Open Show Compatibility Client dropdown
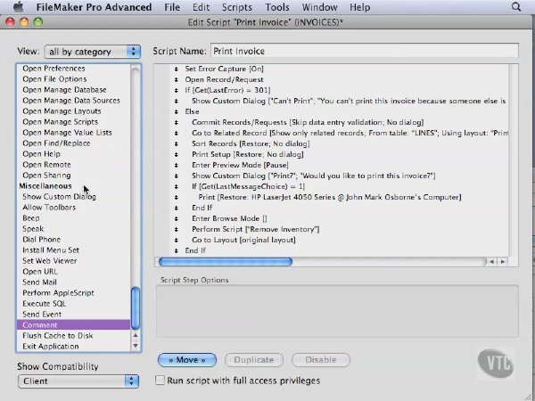This screenshot has width=535, height=401. [78, 381]
